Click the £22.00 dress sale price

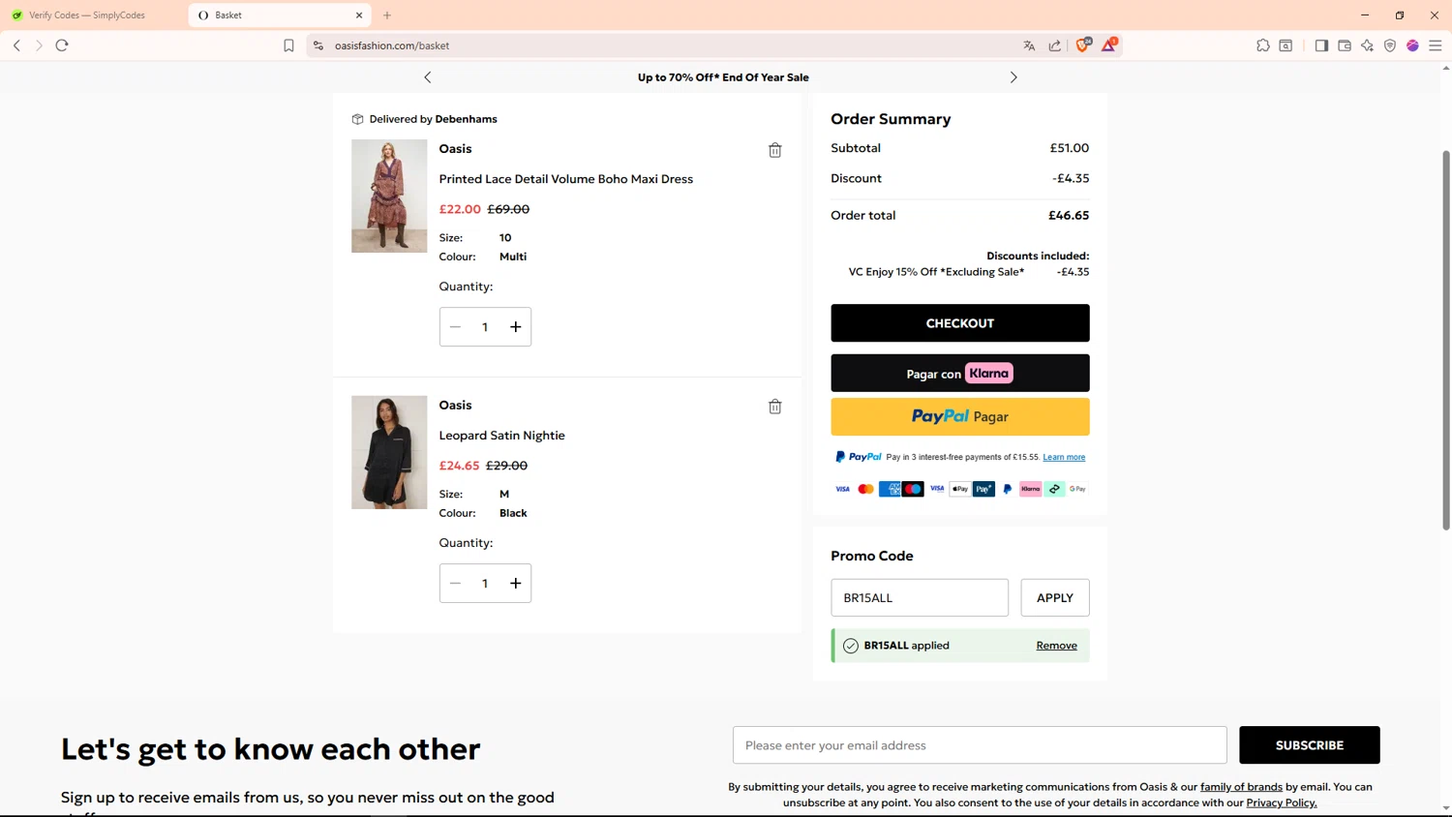[x=460, y=209]
